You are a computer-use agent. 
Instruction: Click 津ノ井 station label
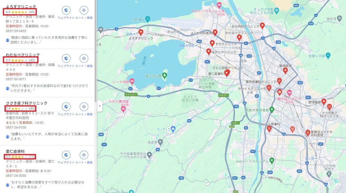pos(309,158)
